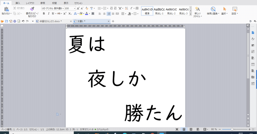
Task: Click the sort A-Z icon
Action: 126,8
